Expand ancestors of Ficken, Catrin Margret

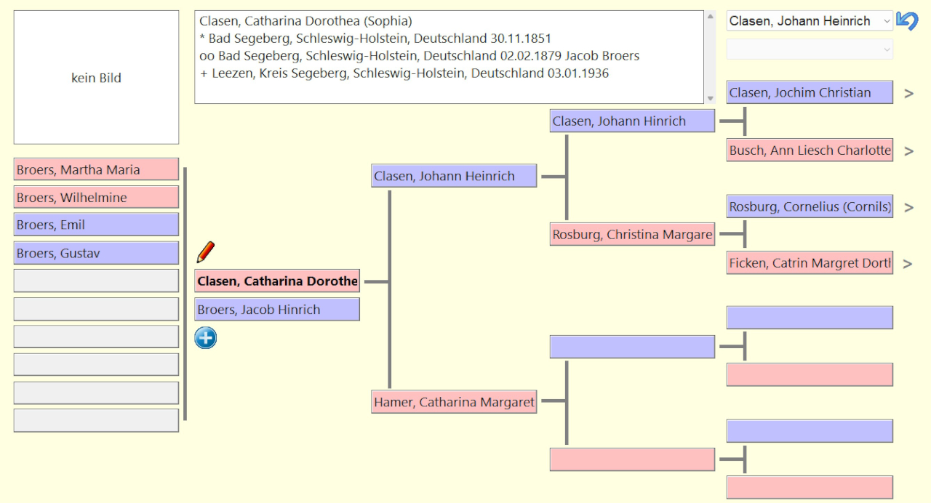[x=908, y=264]
